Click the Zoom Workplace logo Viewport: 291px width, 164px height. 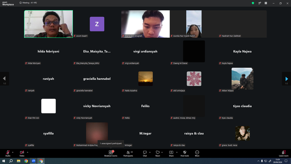pyautogui.click(x=8, y=4)
